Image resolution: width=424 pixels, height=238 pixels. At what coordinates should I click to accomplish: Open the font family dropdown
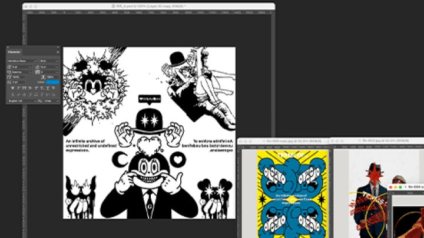point(35,61)
